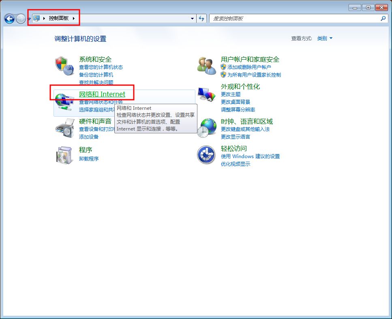Open the 类别 view-by dropdown
This screenshot has height=319, width=392.
[324, 39]
